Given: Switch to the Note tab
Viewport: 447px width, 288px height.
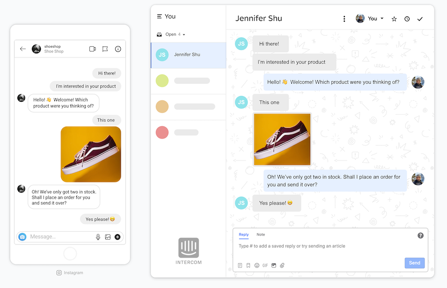Looking at the screenshot, I should [x=260, y=234].
